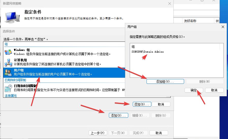This screenshot has height=139, width=228.
Task: Click the 组 column header in list
Action: coord(133,47)
